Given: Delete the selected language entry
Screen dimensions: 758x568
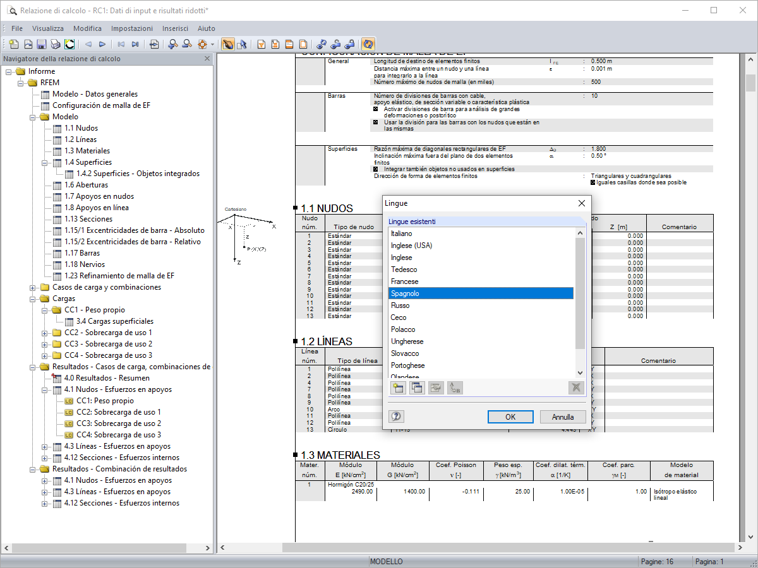Looking at the screenshot, I should point(575,388).
